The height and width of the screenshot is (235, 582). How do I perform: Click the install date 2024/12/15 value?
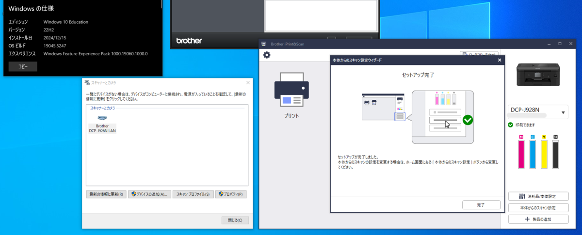pyautogui.click(x=55, y=37)
